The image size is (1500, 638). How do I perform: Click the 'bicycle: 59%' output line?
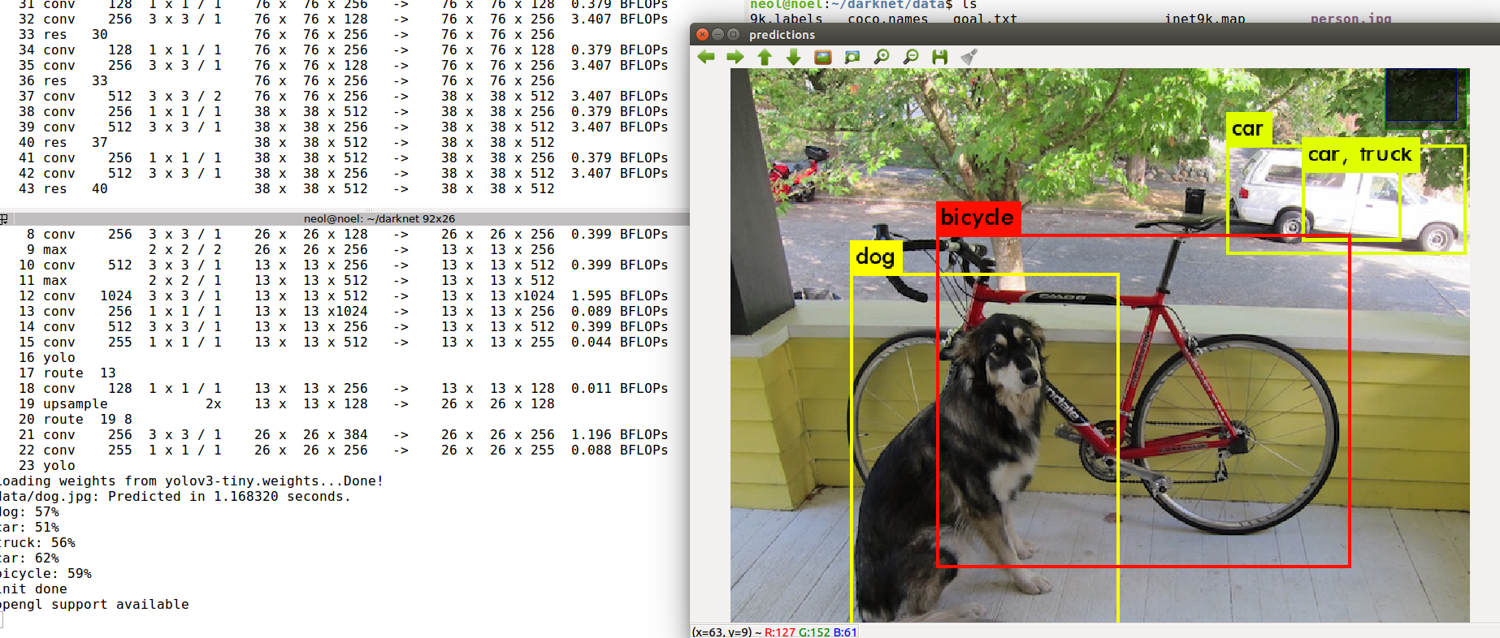46,574
